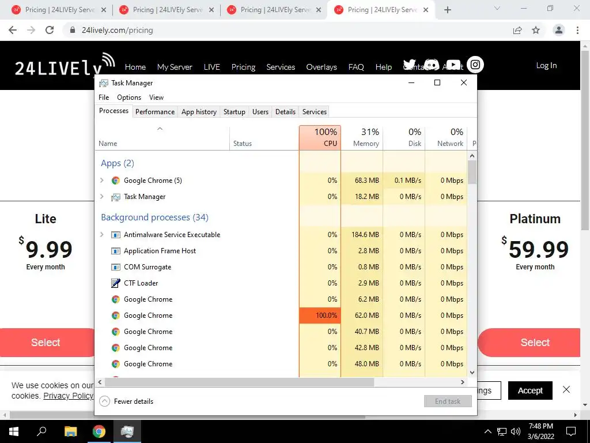Open the Task Manager View menu
Image resolution: width=590 pixels, height=443 pixels.
click(x=156, y=97)
